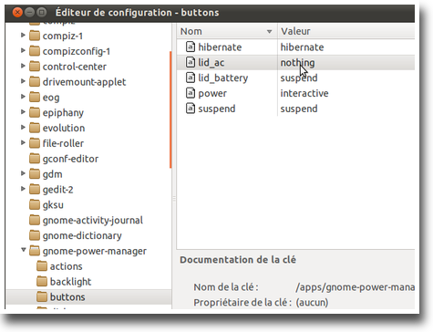The height and width of the screenshot is (332, 433).
Task: Click the suspend key string icon
Action: pyautogui.click(x=191, y=109)
